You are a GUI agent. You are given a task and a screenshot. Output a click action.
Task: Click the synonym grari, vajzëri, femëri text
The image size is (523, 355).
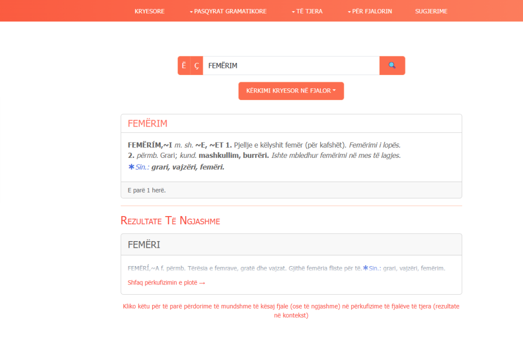click(187, 167)
